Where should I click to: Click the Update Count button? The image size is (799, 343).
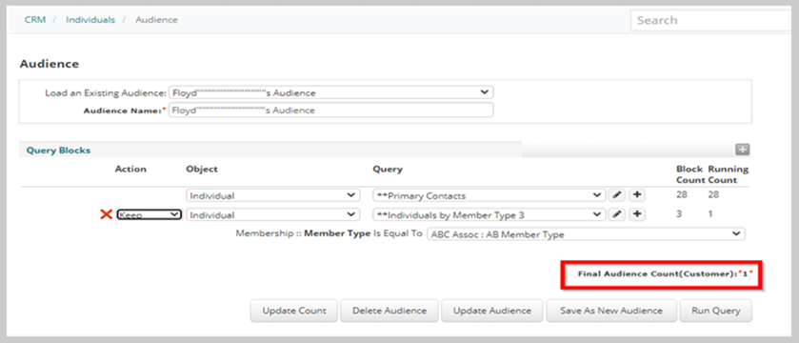pyautogui.click(x=293, y=311)
